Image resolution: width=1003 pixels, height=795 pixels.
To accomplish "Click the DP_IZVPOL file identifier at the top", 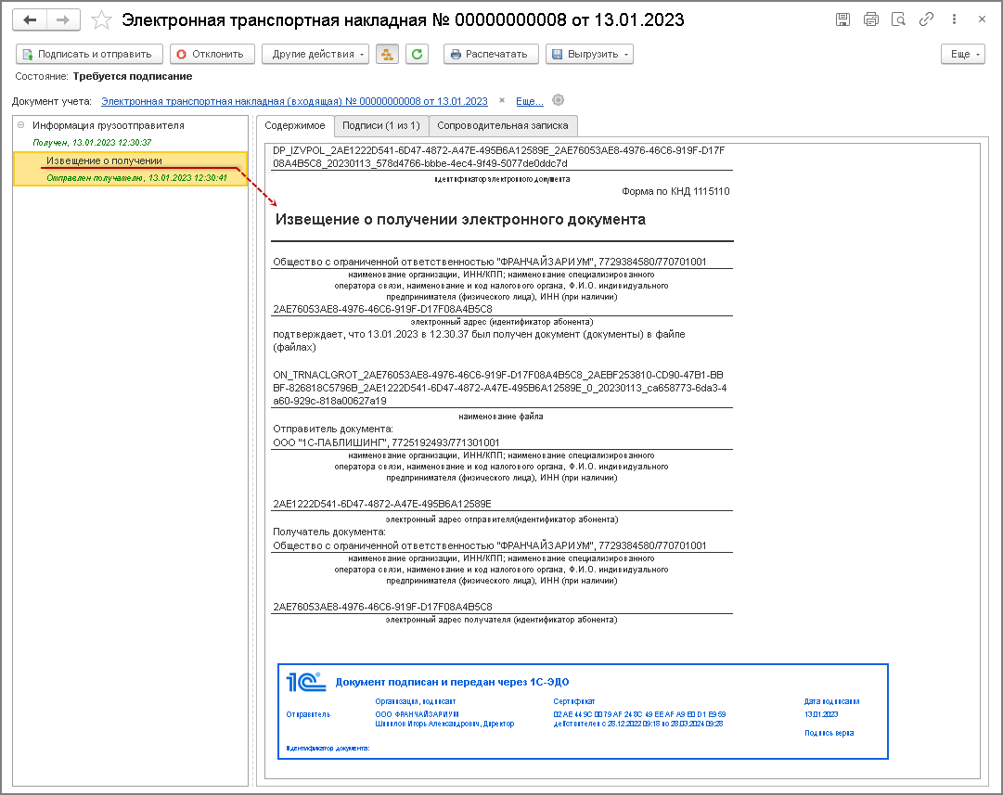I will (x=499, y=158).
